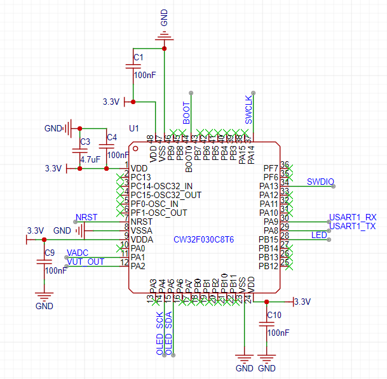Viewport: 387px width, 379px height.
Task: Click the no-connect X marker on PA12 pin
Action: [289, 195]
